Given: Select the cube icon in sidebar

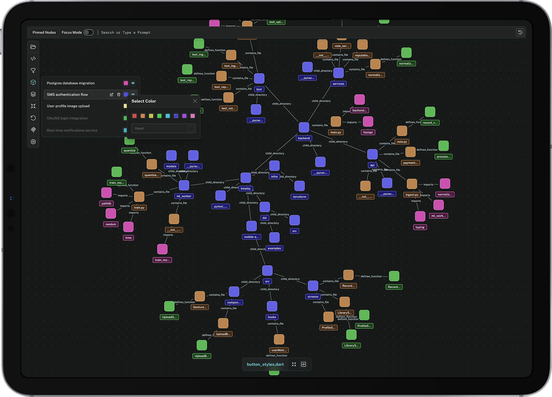Looking at the screenshot, I should (x=33, y=82).
